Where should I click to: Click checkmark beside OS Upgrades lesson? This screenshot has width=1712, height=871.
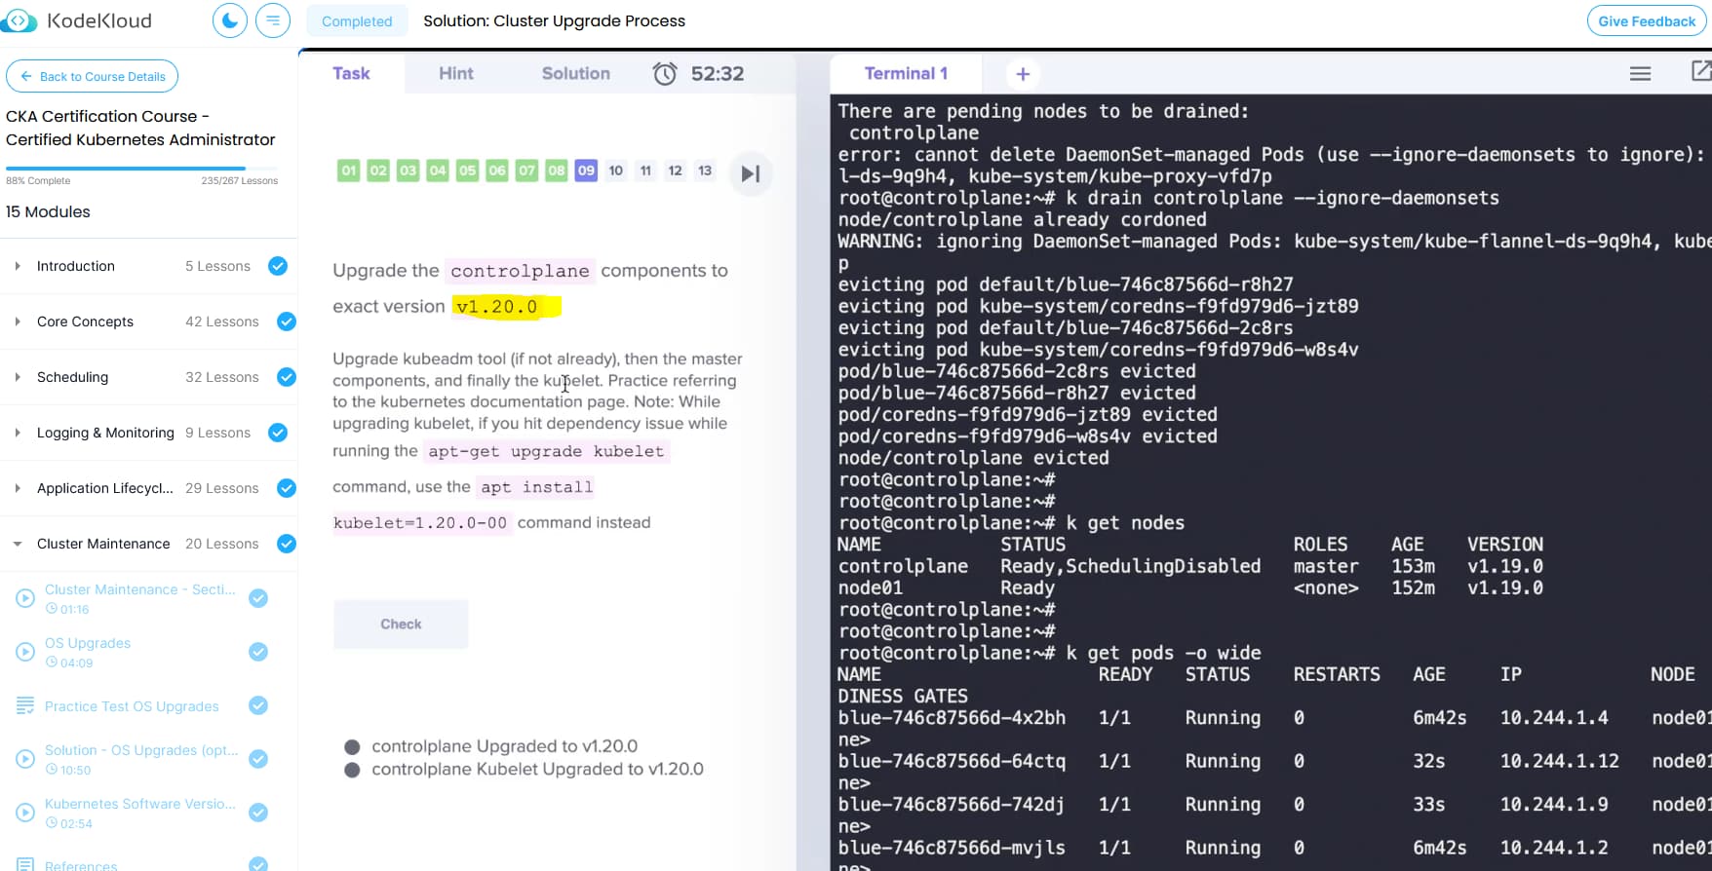tap(258, 652)
